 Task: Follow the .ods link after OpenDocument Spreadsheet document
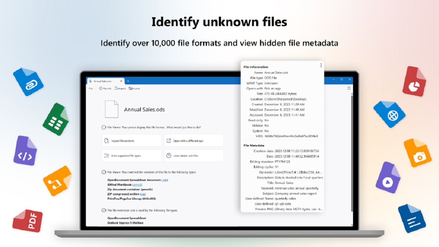point(165,180)
